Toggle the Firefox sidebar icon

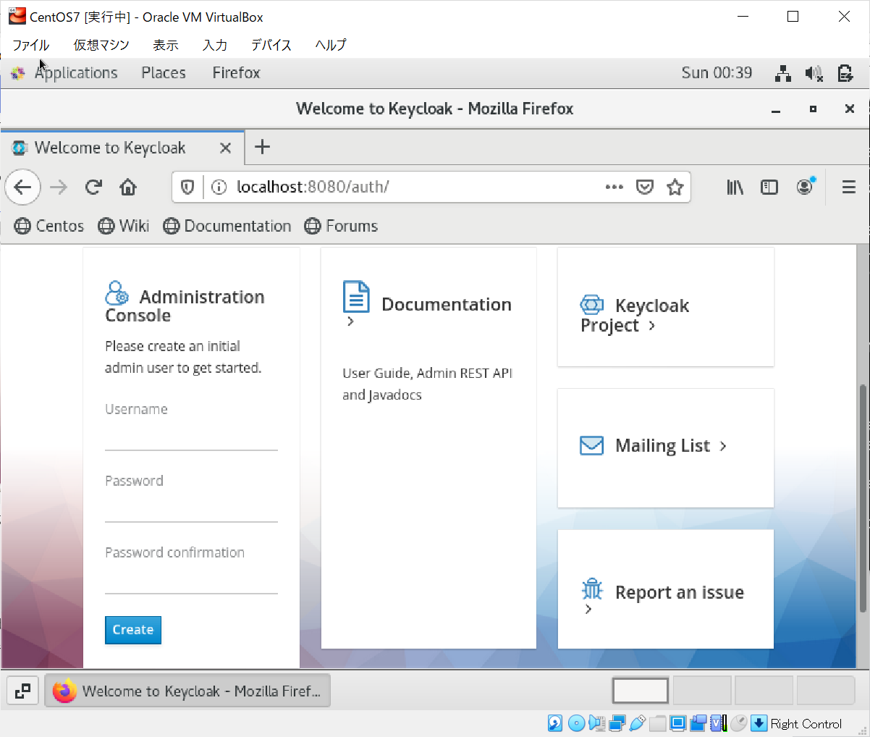click(769, 188)
